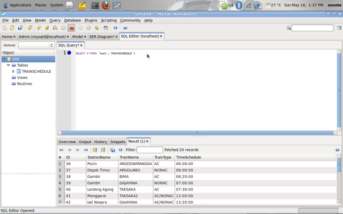Go to first record in result set
This screenshot has height=214, width=343.
pos(62,150)
